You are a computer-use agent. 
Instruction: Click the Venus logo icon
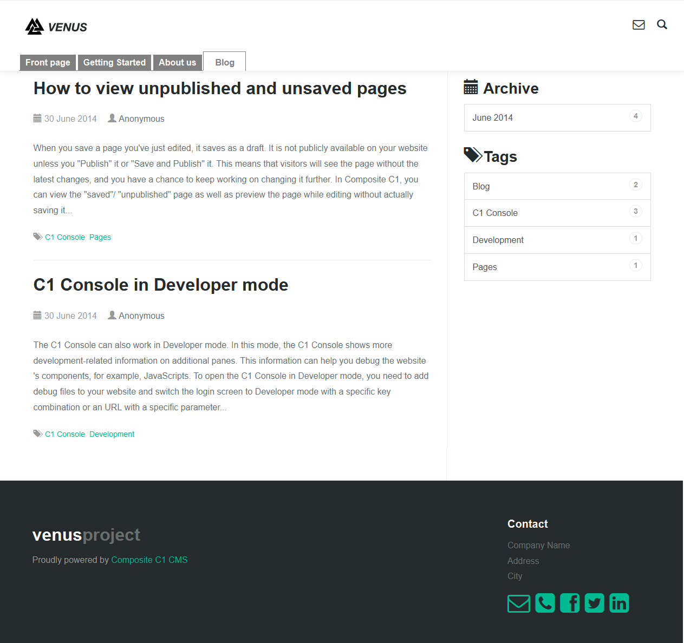coord(35,27)
